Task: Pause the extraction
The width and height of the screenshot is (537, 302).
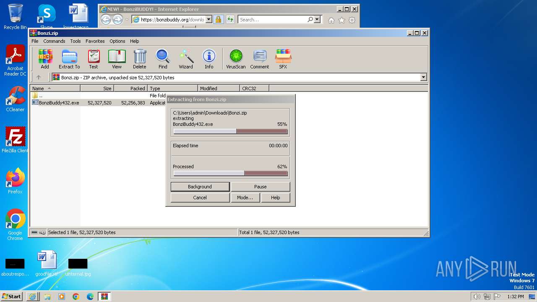Action: 260,187
